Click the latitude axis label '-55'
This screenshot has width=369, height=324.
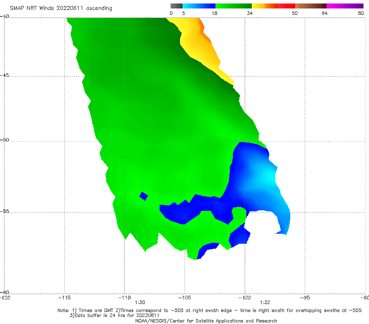coord(4,211)
